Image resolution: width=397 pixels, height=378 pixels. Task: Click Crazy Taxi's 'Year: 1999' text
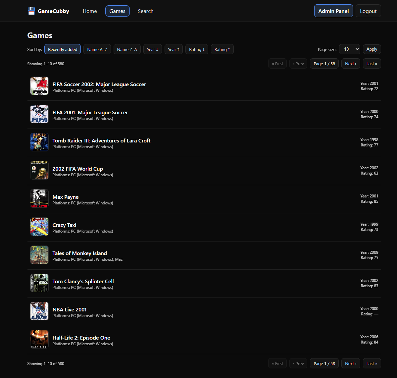pyautogui.click(x=369, y=224)
